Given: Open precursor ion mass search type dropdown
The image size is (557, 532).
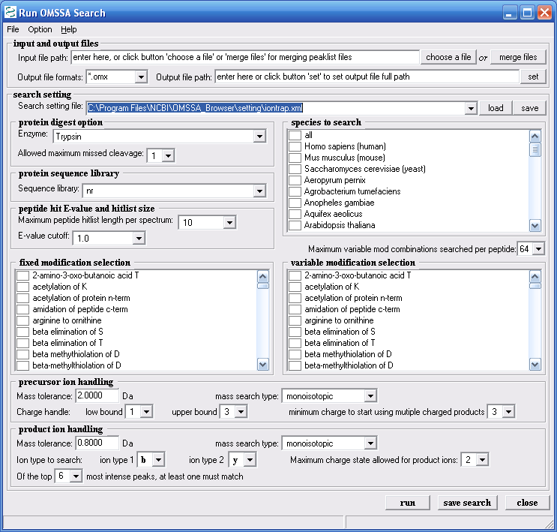Looking at the screenshot, I should pos(370,395).
